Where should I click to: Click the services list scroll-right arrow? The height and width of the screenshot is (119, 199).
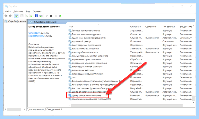tap(190, 106)
